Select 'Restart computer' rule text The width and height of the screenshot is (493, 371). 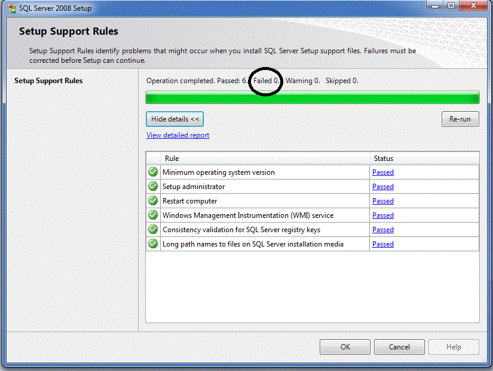tap(189, 201)
